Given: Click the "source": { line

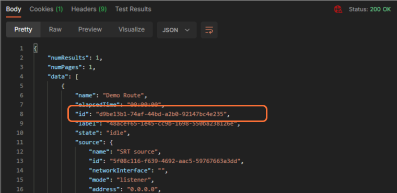Looking at the screenshot, I should 94,142.
